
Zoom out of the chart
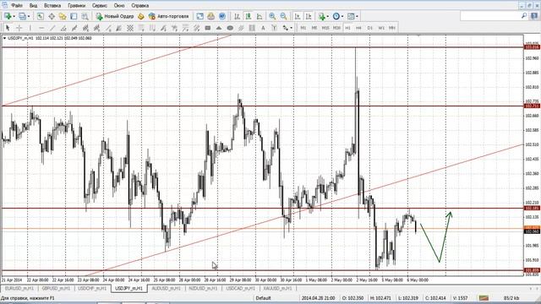283,16
